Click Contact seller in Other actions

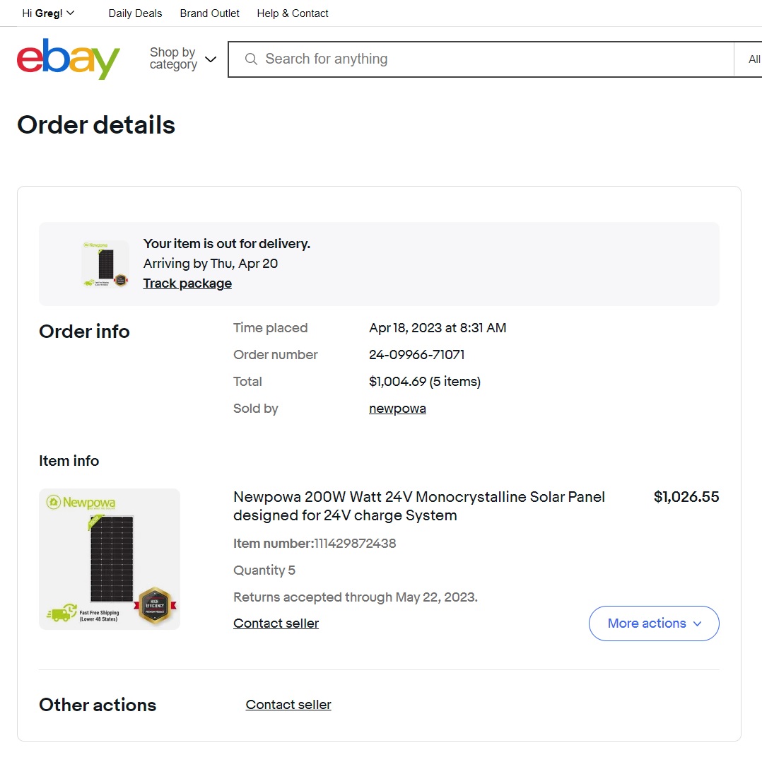point(288,705)
